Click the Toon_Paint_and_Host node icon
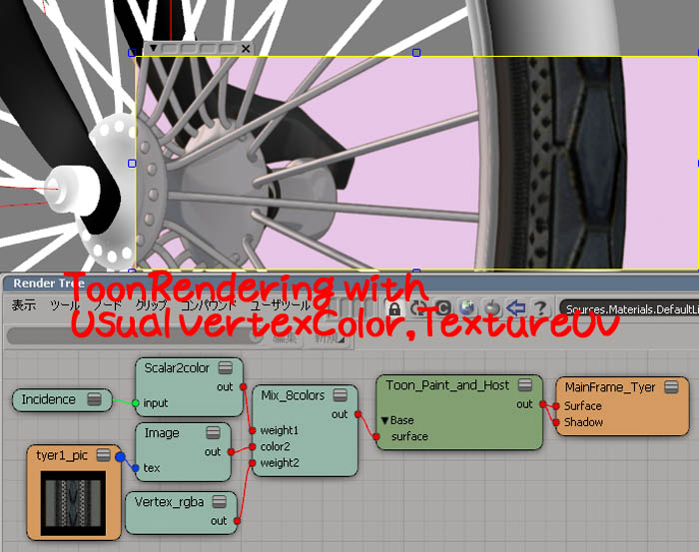 tap(525, 385)
